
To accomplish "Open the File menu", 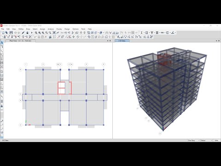I will click(x=3, y=29).
